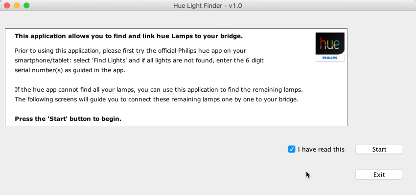Click the line 'serial number(s) as guided in the app'
The image size is (416, 195).
click(70, 71)
